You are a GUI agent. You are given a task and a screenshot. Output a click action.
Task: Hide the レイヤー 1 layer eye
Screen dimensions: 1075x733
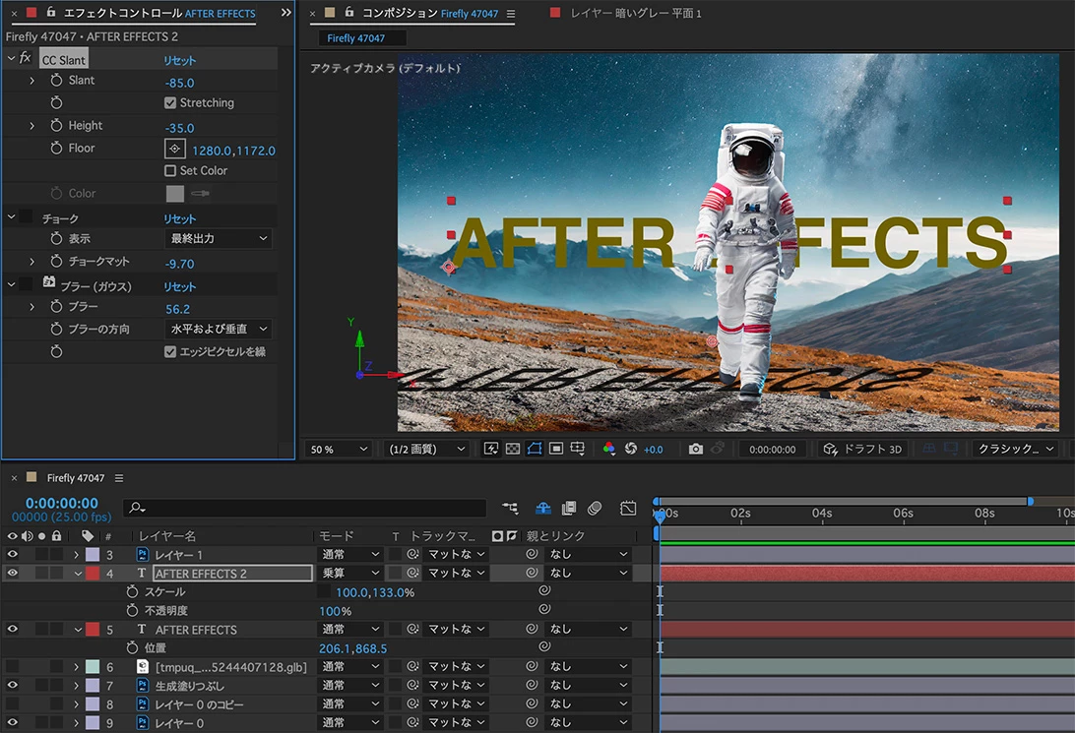point(13,554)
